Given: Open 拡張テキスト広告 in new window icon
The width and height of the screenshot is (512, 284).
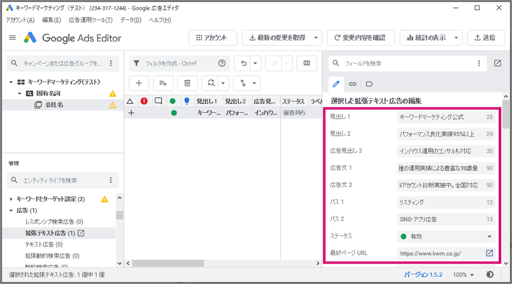Looking at the screenshot, I should pyautogui.click(x=81, y=233).
